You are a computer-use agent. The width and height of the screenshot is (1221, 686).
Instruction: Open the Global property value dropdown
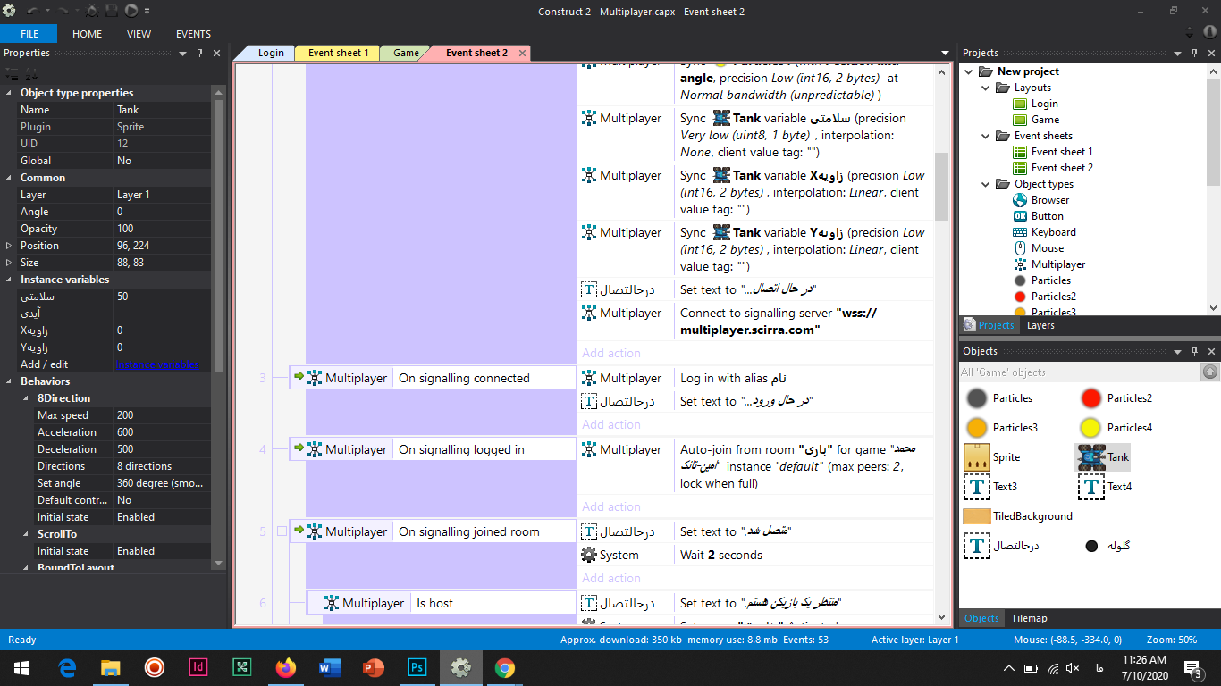point(161,161)
